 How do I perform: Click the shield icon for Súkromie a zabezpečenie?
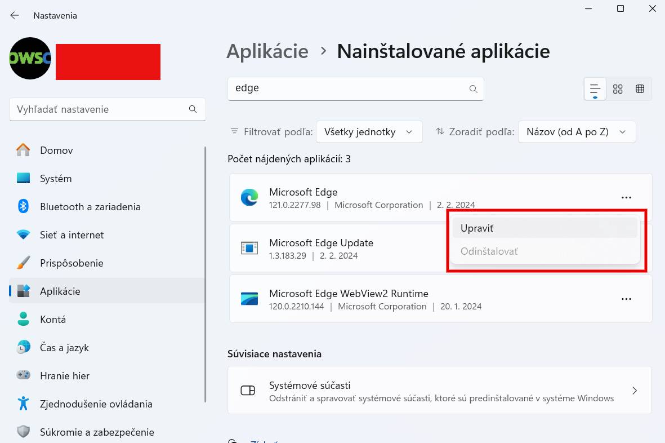point(23,432)
